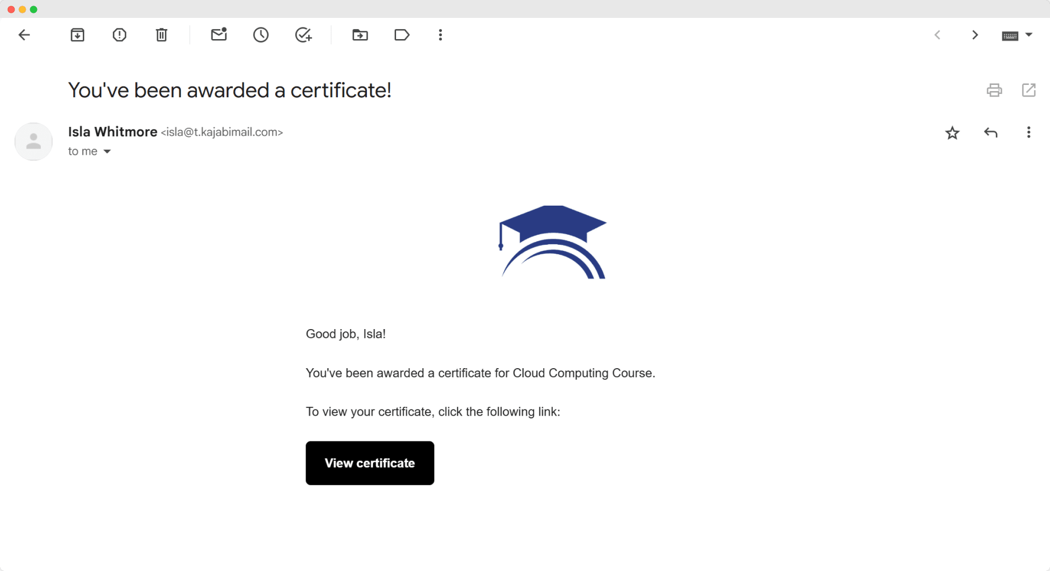Click the View certificate button
1050x571 pixels.
370,463
